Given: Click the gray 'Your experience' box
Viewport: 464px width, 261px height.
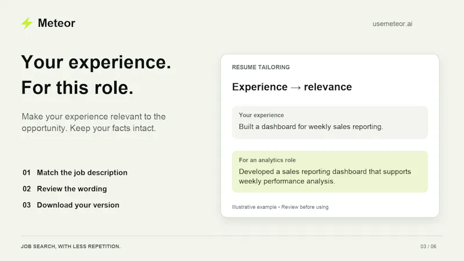Looking at the screenshot, I should coord(329,122).
